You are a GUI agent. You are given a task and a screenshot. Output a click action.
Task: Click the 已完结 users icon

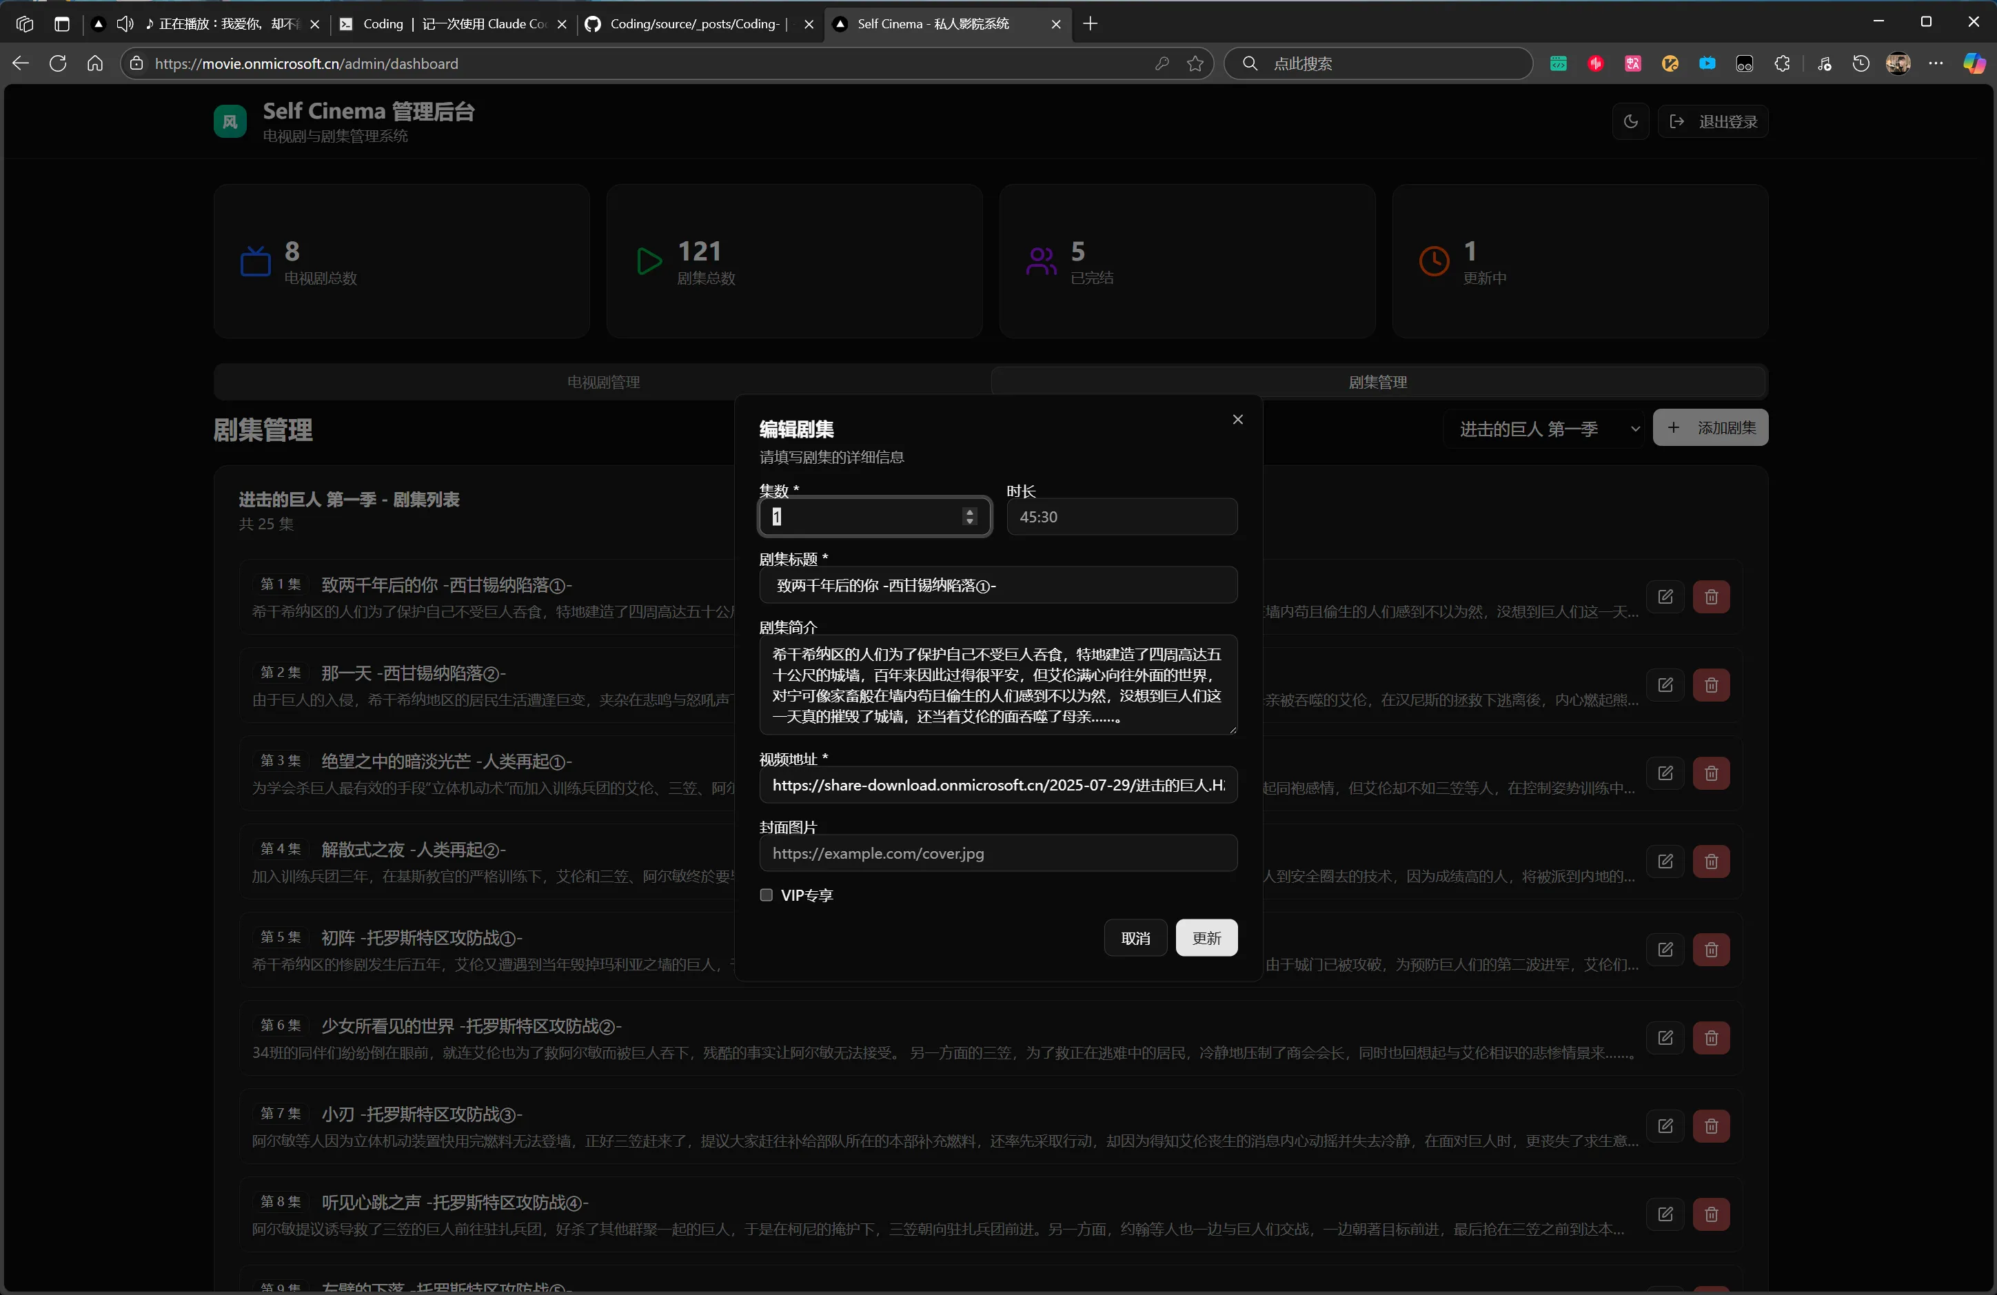click(x=1042, y=262)
